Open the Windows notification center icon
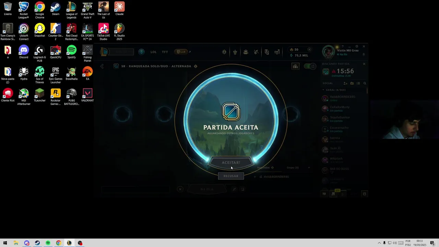Viewport: 439px width, 247px height. [432, 243]
